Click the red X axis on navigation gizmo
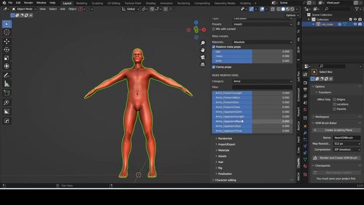This screenshot has height=205, width=364. pyautogui.click(x=204, y=30)
